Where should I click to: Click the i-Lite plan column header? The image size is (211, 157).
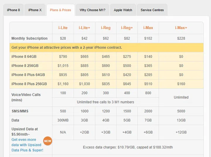pos(63,28)
